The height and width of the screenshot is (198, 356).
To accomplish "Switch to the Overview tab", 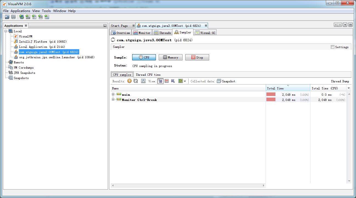I will click(x=120, y=33).
